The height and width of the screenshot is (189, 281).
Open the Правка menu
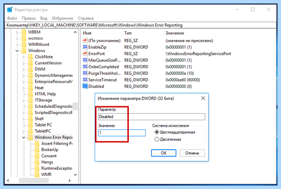pos(29,18)
